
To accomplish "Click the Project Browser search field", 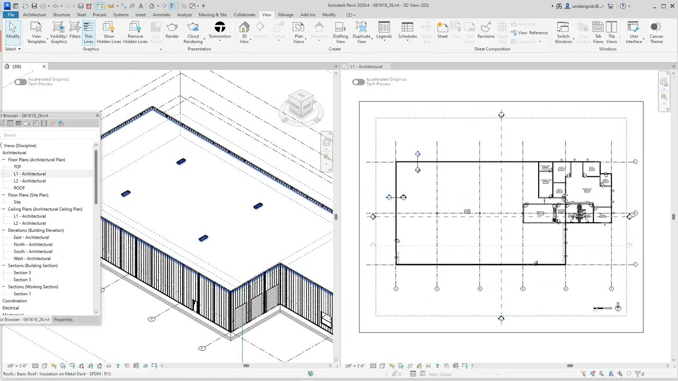I will coord(49,135).
